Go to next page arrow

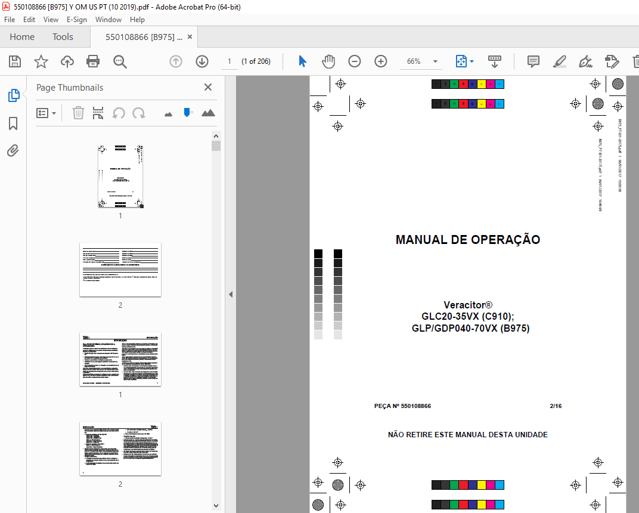202,61
